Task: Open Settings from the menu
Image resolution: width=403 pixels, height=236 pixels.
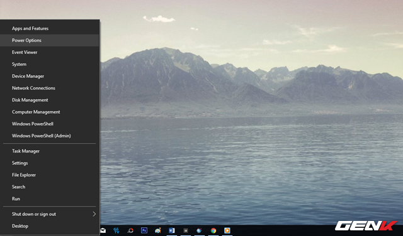Action: (50, 163)
